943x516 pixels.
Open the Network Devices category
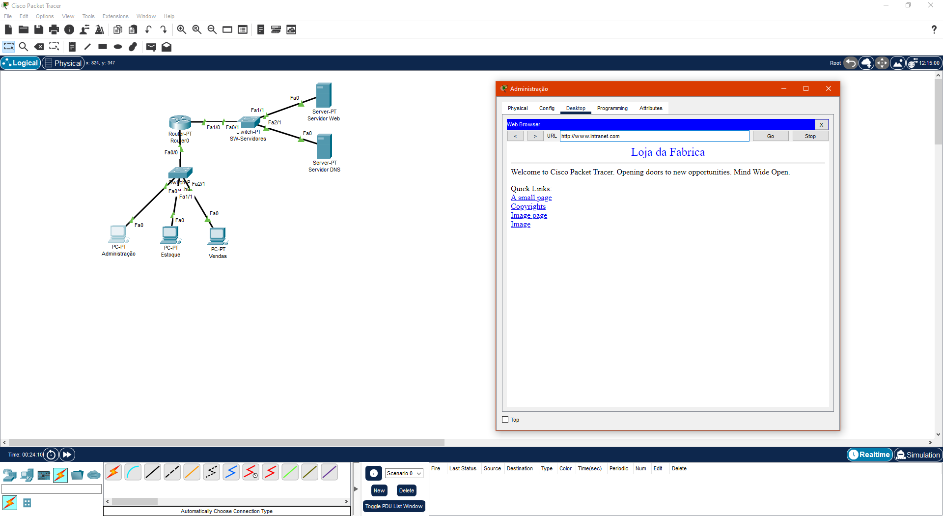[10, 475]
